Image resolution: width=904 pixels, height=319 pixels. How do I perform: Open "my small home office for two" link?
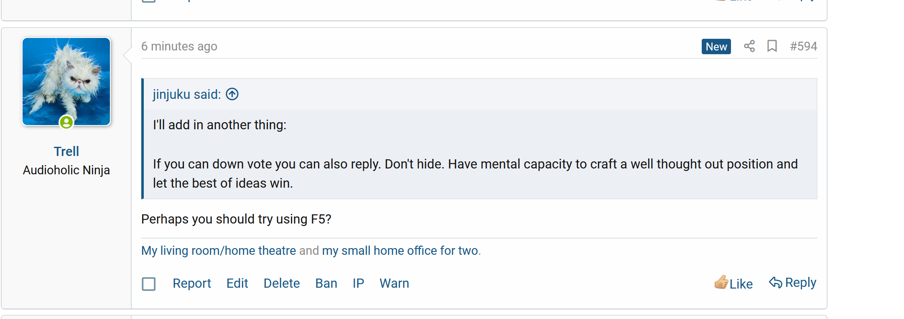pyautogui.click(x=400, y=251)
